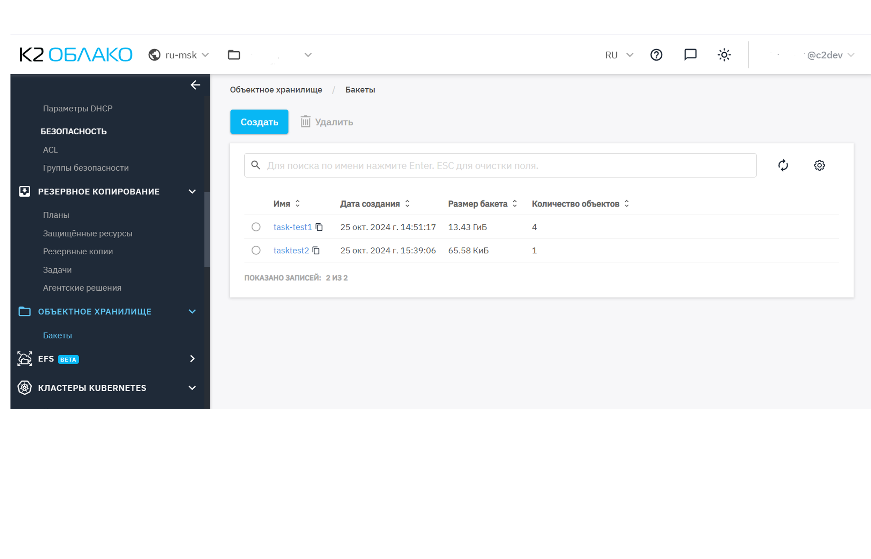
Task: Click the sidebar vertical scrollbar
Action: click(x=207, y=229)
